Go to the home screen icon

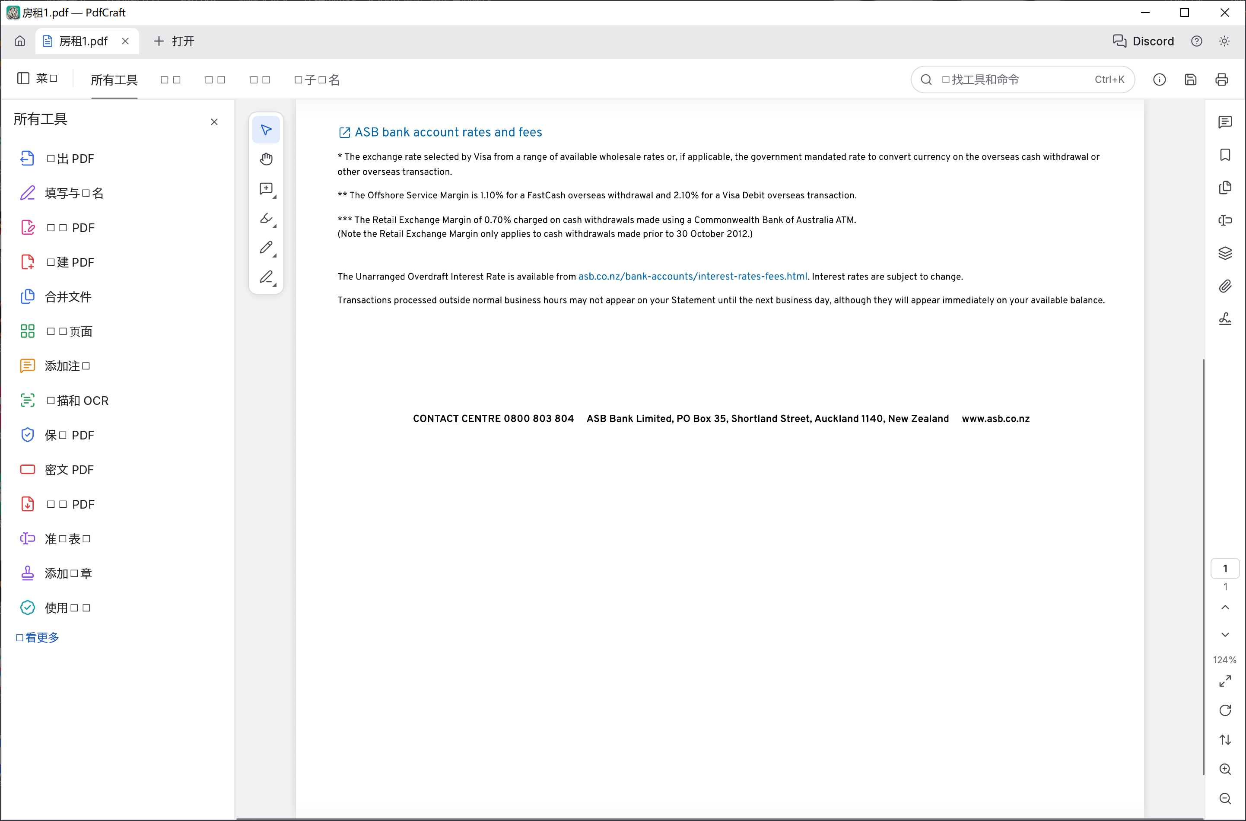point(20,41)
